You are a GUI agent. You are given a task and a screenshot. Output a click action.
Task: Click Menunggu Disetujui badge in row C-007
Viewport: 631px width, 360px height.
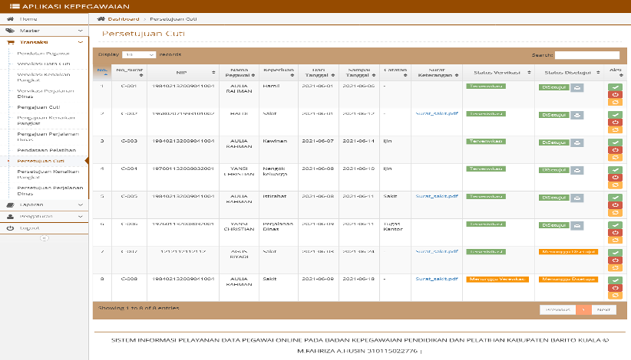pyautogui.click(x=568, y=252)
